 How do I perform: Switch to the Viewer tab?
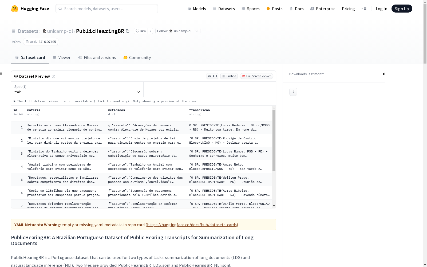[62, 58]
